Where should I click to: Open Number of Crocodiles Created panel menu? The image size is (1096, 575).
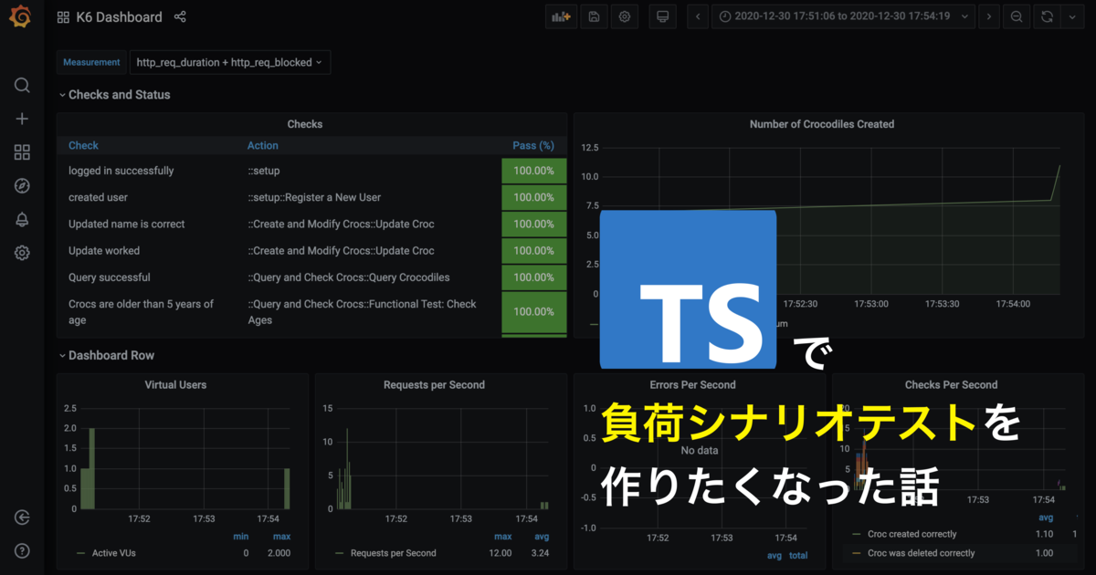pos(822,124)
